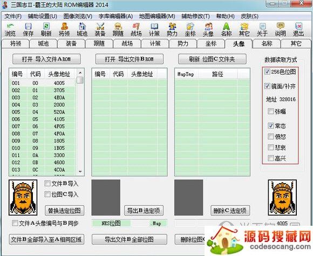
Task: Click the 说明 instructions toolbar icon
Action: click(280, 30)
